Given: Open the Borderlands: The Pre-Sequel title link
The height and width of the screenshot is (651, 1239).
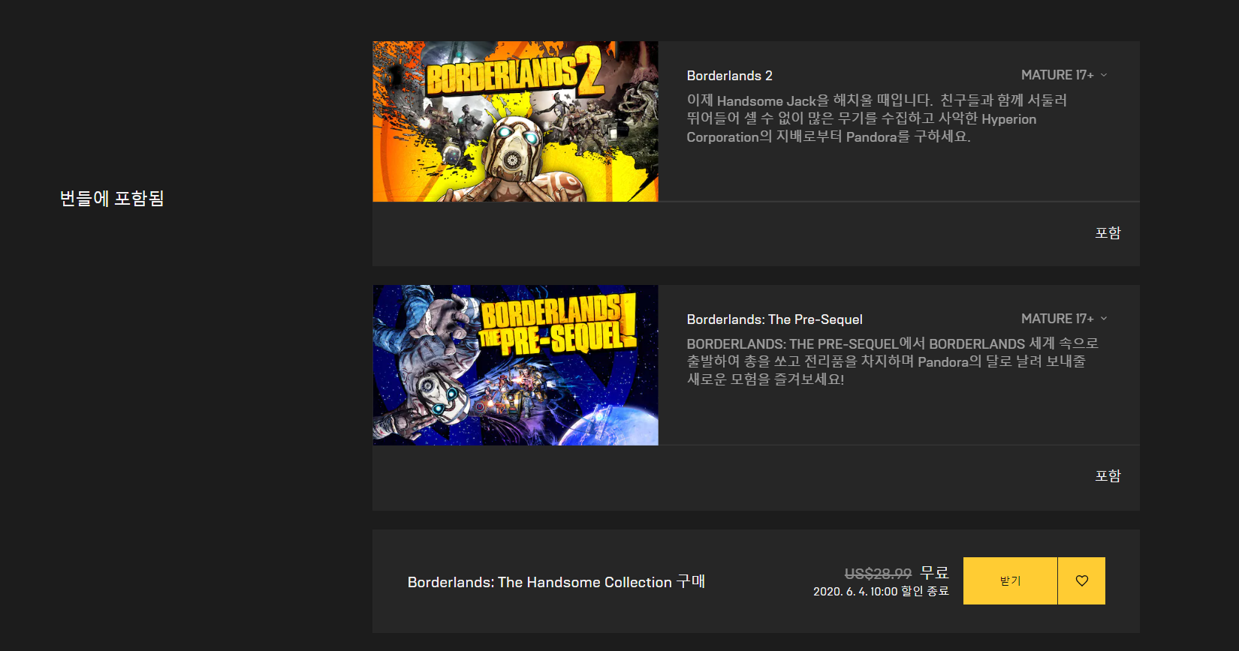Looking at the screenshot, I should click(x=774, y=319).
